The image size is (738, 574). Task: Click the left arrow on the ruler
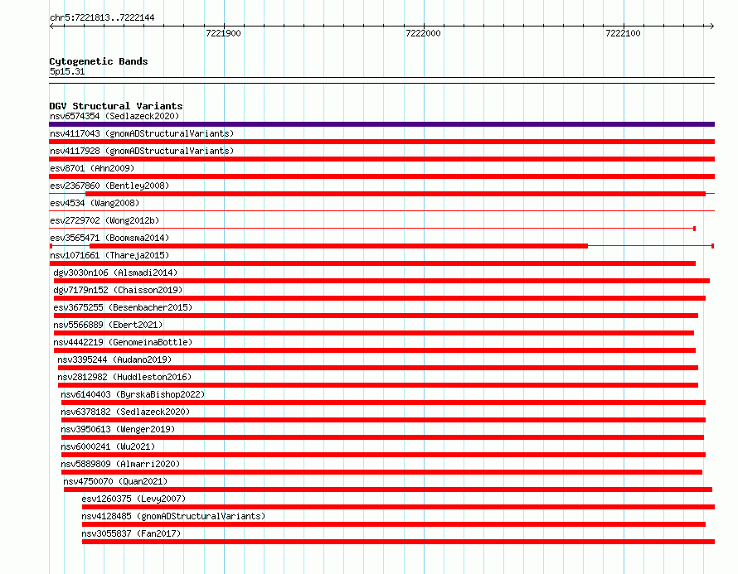tap(51, 27)
